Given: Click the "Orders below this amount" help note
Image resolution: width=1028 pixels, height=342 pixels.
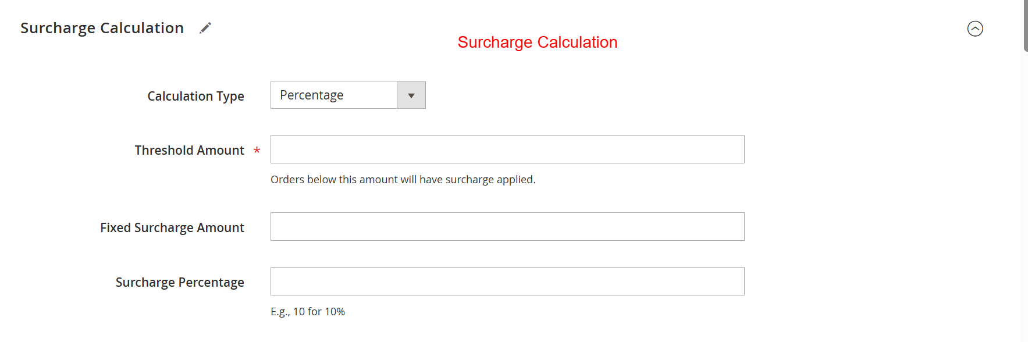Looking at the screenshot, I should pos(403,180).
